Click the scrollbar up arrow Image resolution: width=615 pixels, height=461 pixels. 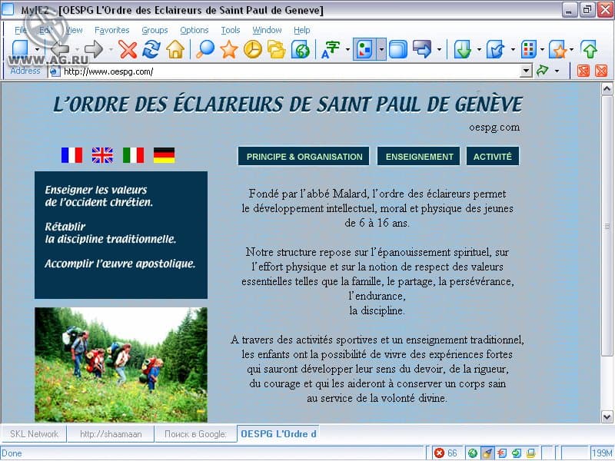607,89
